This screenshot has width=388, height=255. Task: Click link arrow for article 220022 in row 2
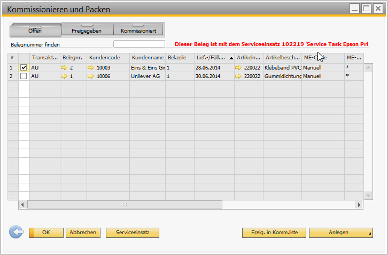[x=238, y=76]
